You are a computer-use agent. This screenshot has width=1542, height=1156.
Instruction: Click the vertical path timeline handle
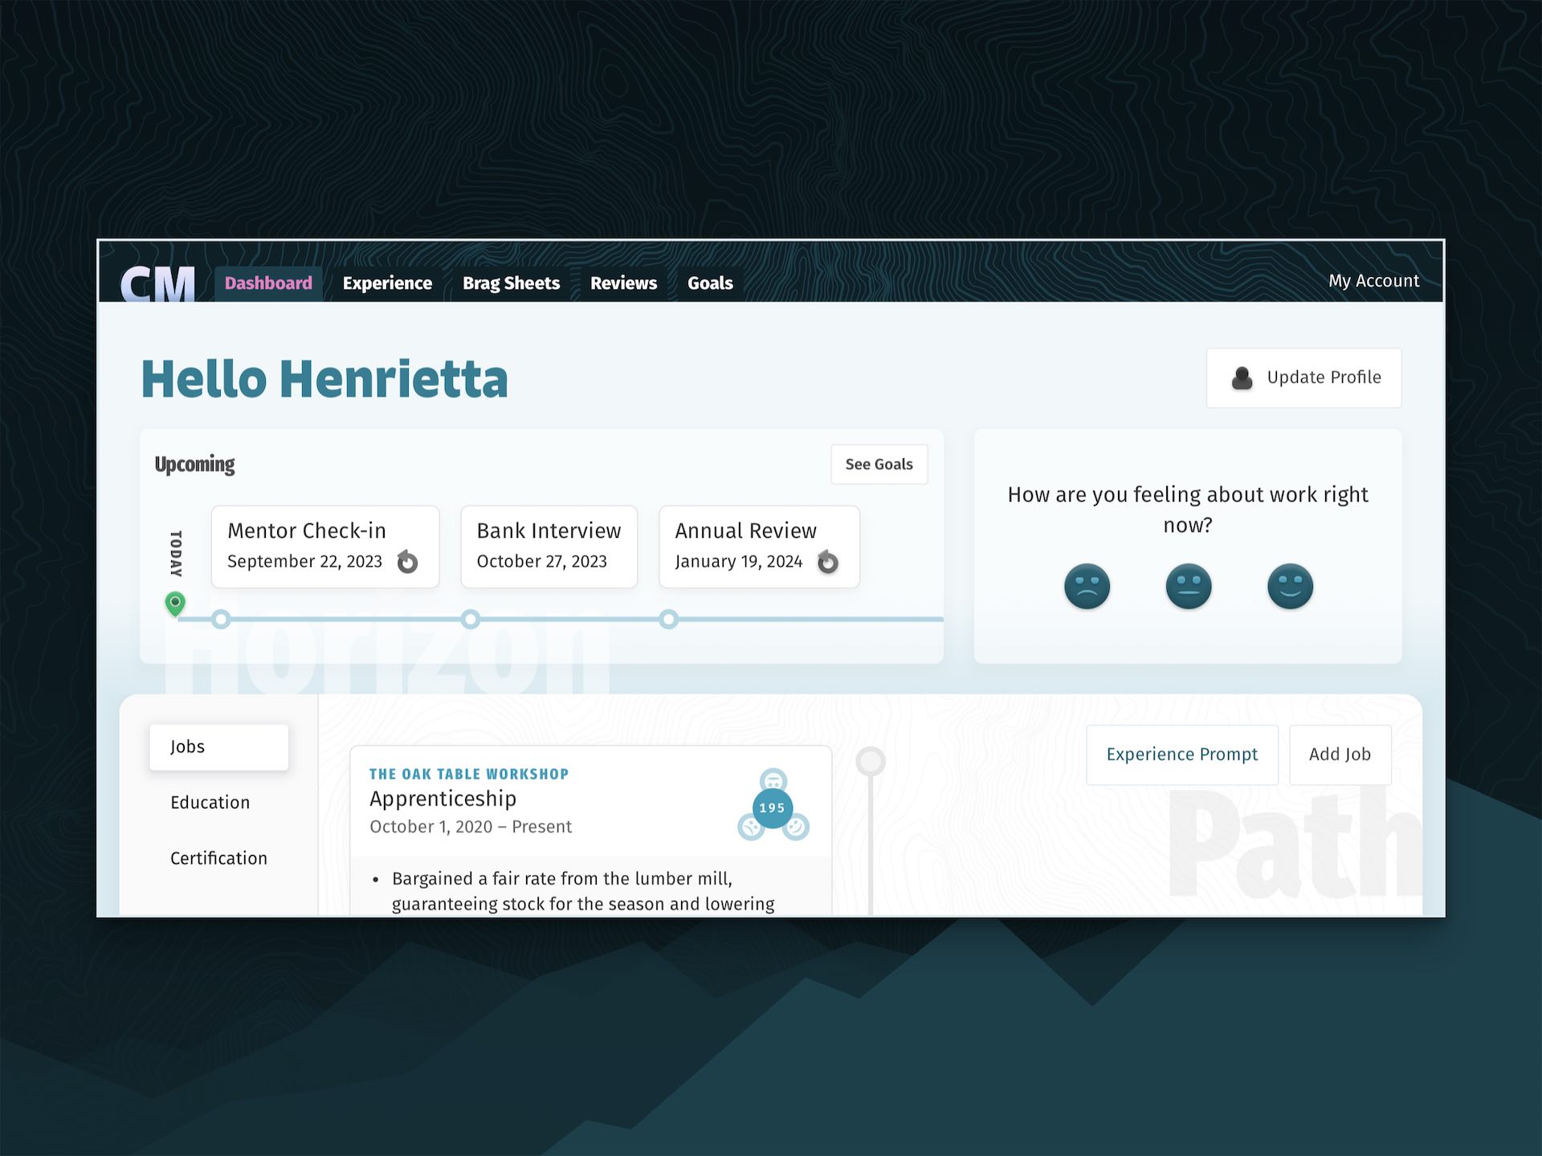pos(870,761)
